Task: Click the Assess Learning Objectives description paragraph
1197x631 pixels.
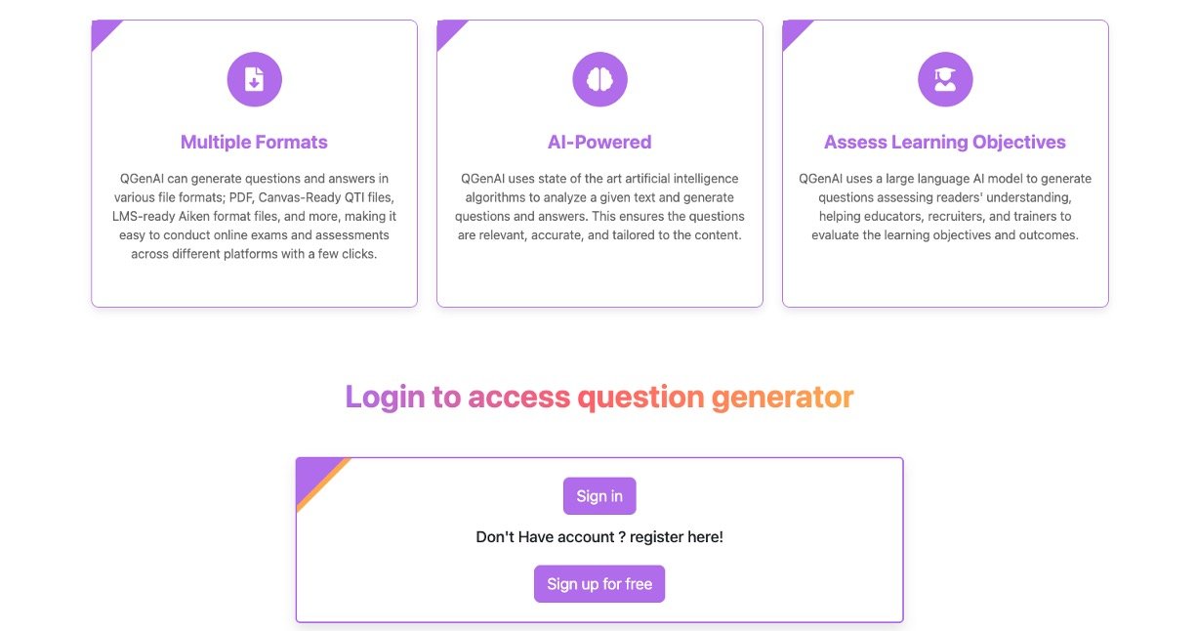Action: coord(945,207)
